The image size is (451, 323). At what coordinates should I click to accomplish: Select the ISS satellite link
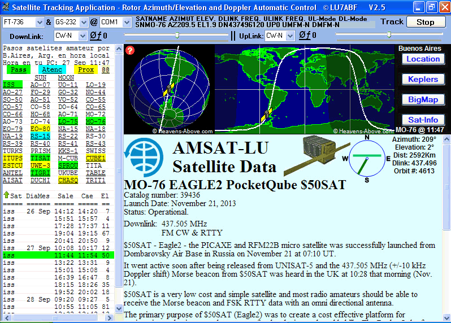(x=12, y=85)
